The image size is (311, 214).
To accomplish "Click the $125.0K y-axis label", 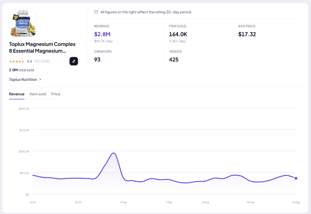I will (x=24, y=173).
